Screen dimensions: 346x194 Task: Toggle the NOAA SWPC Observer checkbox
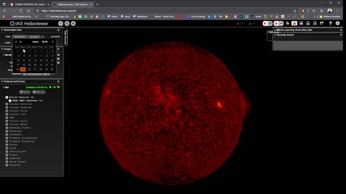[x=10, y=101]
